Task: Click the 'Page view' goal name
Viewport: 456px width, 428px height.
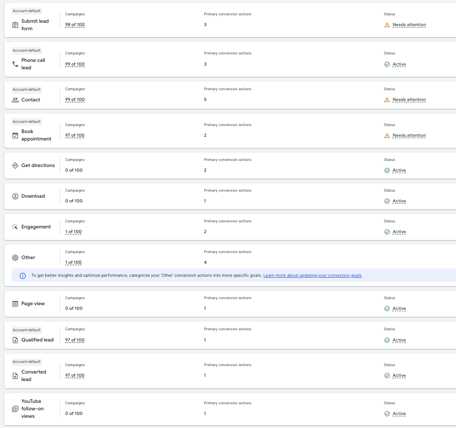Action: click(x=33, y=303)
